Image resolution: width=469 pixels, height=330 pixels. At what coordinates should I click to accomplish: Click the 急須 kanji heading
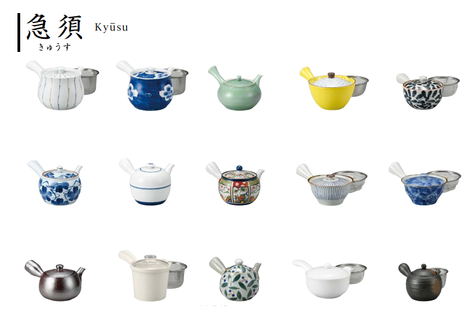55,27
